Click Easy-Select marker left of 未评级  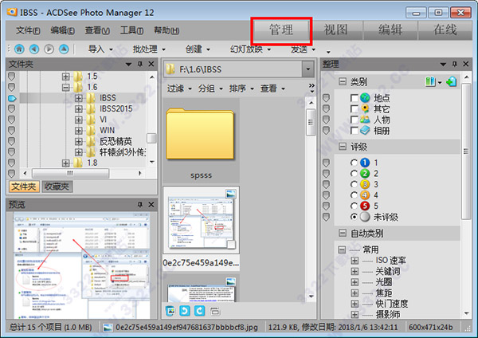coord(326,217)
